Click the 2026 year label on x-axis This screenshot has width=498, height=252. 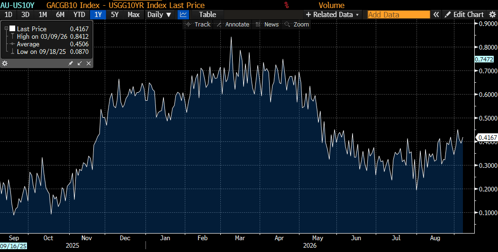pyautogui.click(x=310, y=246)
